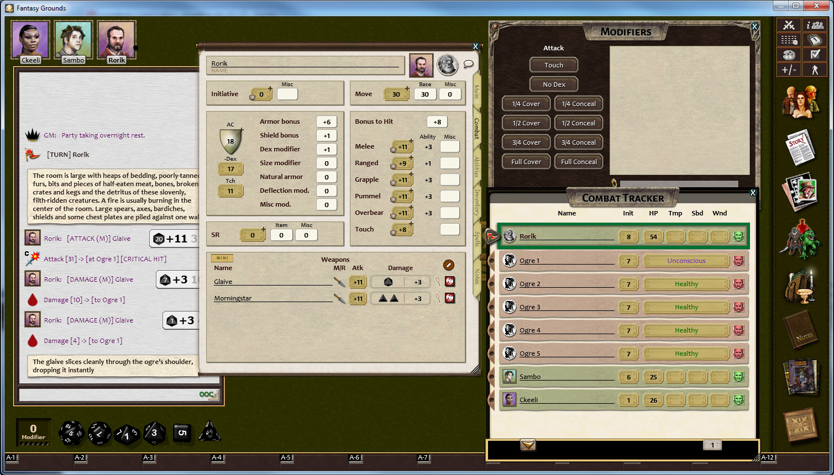Open the NPC monsters icon in sidebar

[800, 239]
